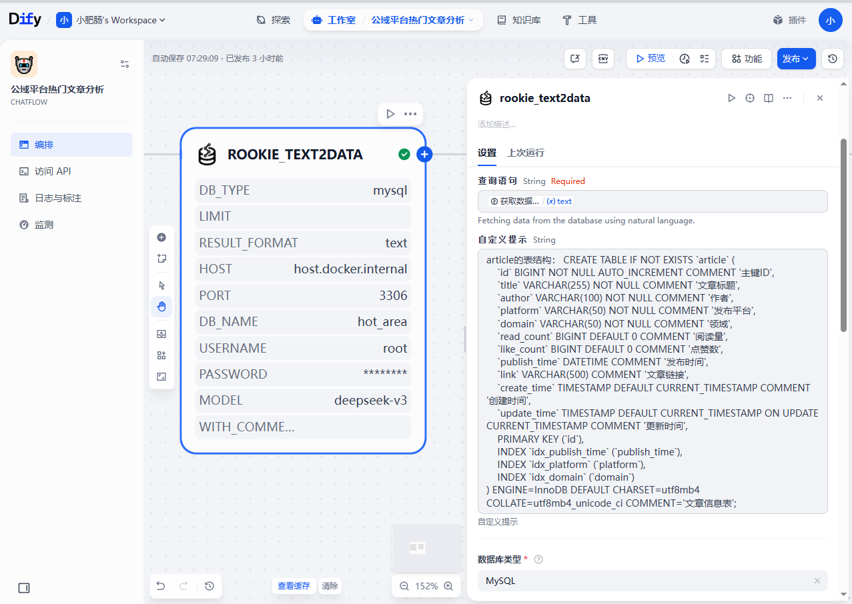Open 访问 API in the sidebar

point(53,171)
